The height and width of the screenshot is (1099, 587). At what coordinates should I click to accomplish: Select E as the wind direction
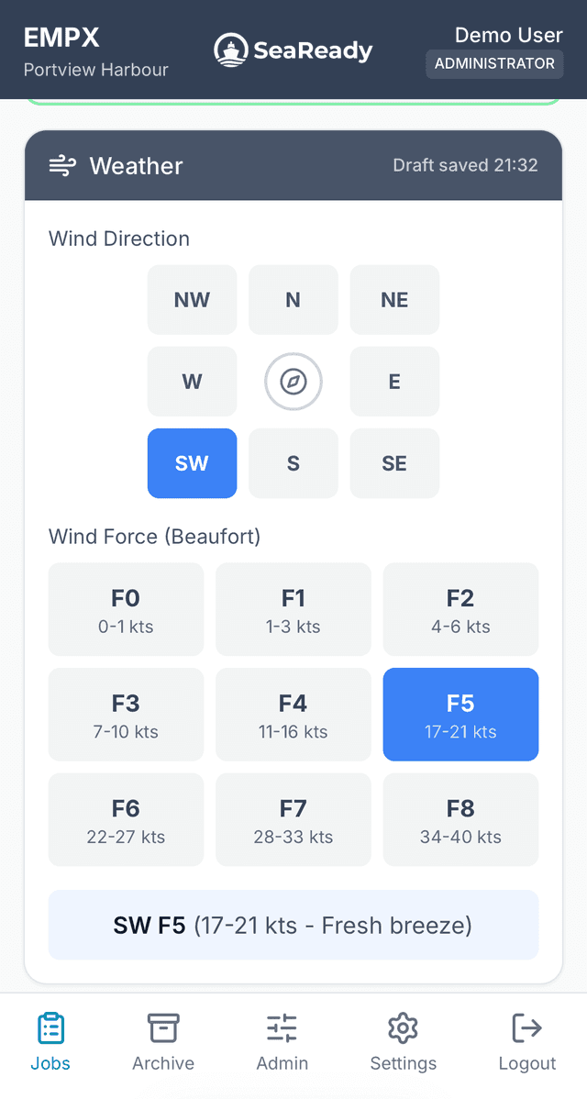394,382
